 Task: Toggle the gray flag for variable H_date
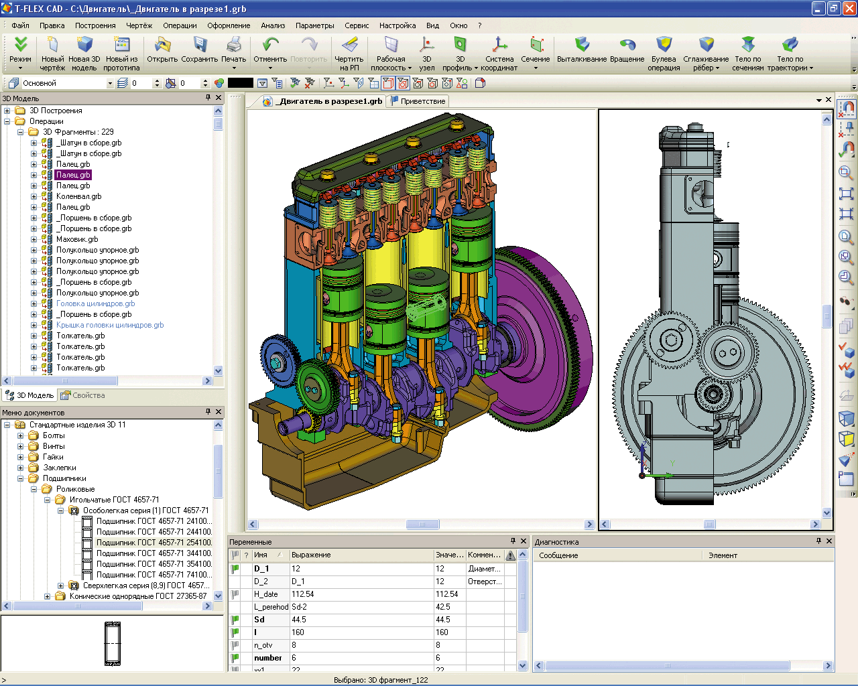point(235,594)
